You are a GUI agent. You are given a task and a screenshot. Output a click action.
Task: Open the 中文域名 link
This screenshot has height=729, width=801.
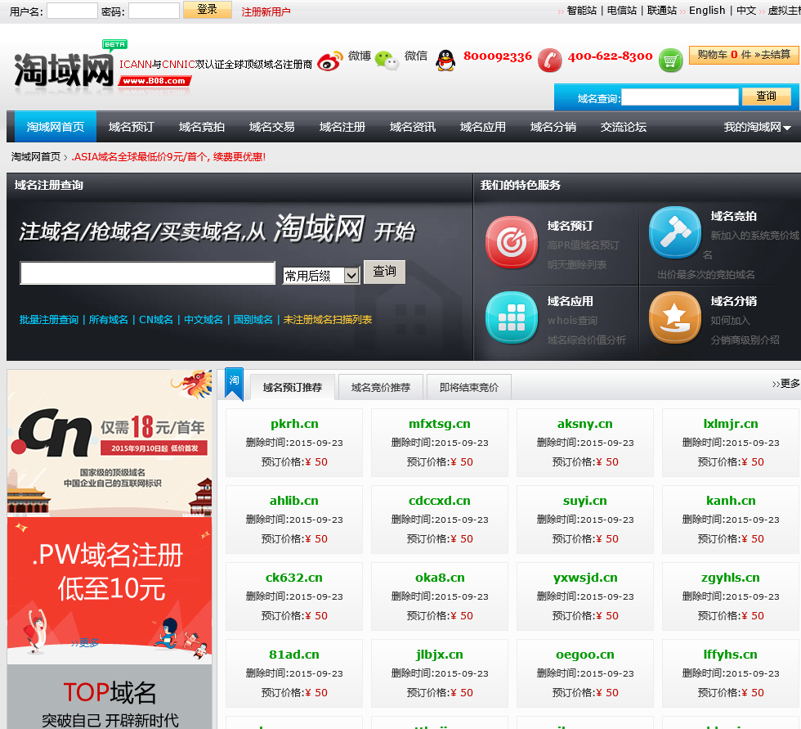click(x=204, y=320)
